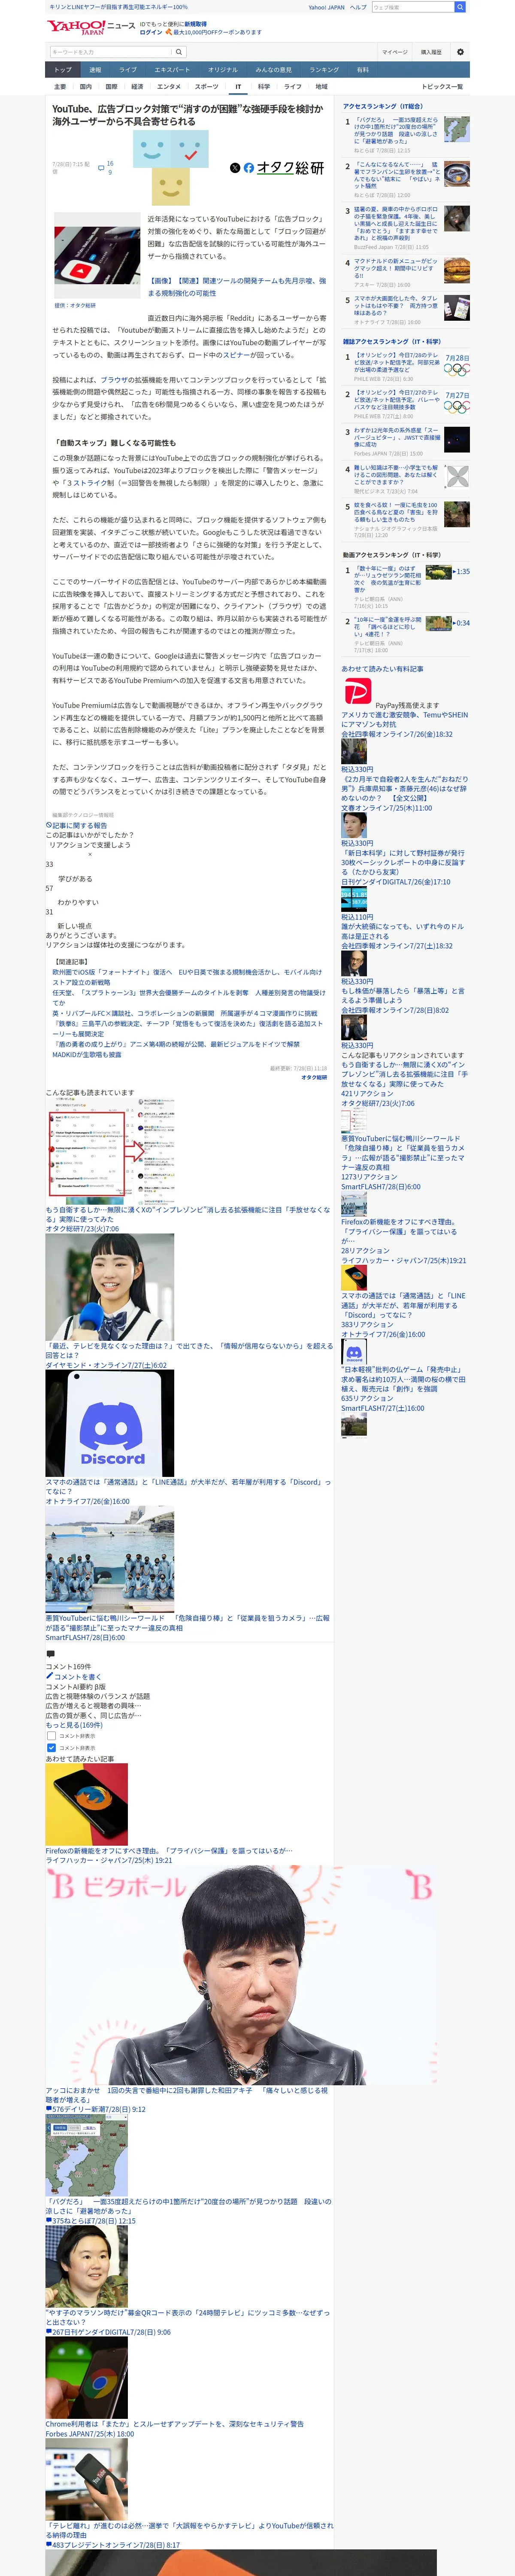Viewport: 515px width, 2576px height.
Task: Select 速報 tab in navigation bar
Action: pos(95,70)
